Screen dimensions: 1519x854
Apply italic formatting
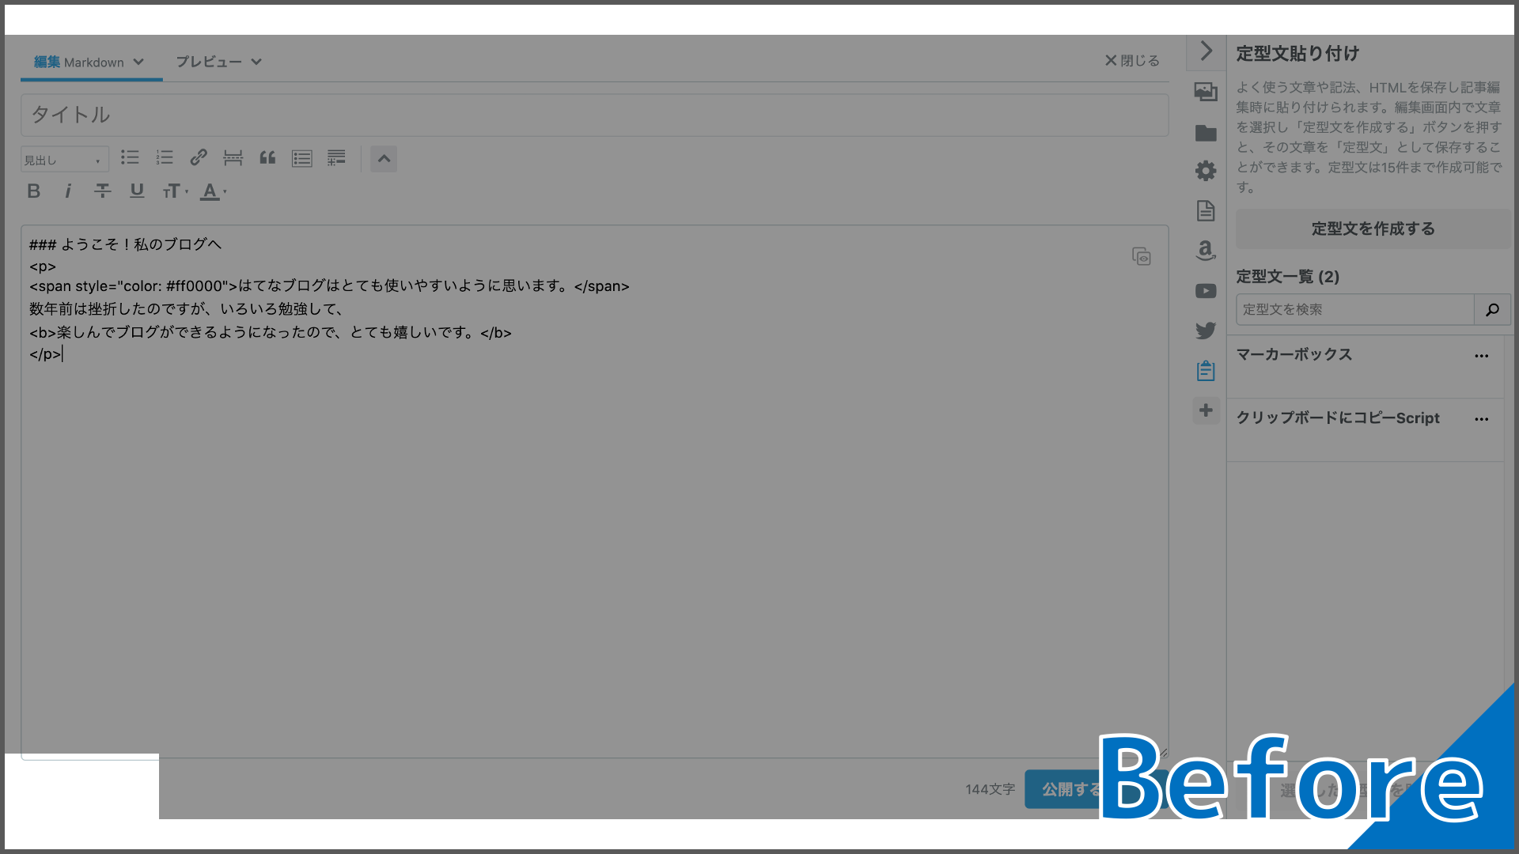[x=68, y=191]
